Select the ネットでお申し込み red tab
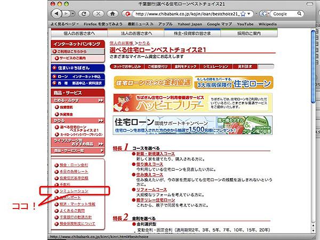 click(127, 67)
